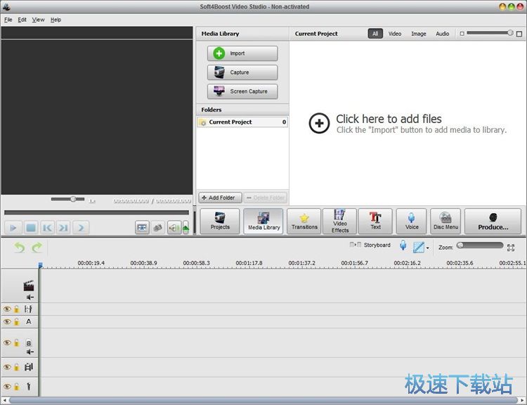Click the green undo arrow
This screenshot has width=527, height=405.
[20, 247]
